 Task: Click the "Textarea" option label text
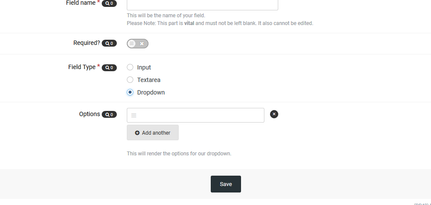(149, 80)
